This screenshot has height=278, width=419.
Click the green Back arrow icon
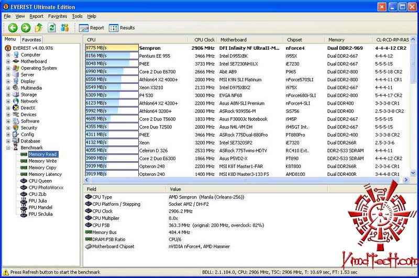click(13, 28)
